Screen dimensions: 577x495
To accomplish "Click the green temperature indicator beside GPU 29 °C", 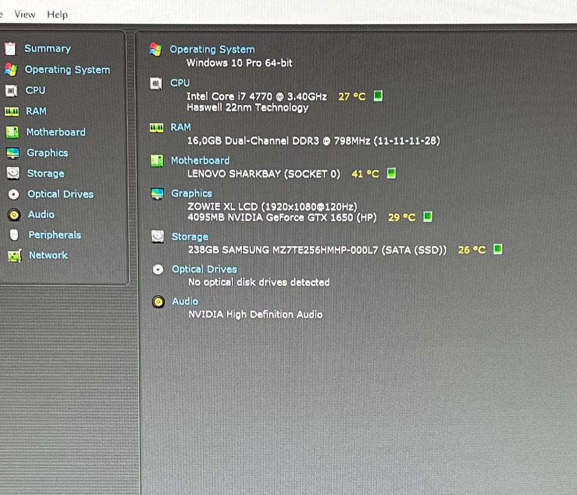I will (x=427, y=217).
